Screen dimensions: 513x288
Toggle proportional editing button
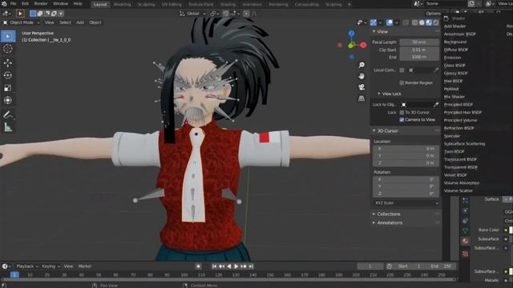pyautogui.click(x=246, y=14)
